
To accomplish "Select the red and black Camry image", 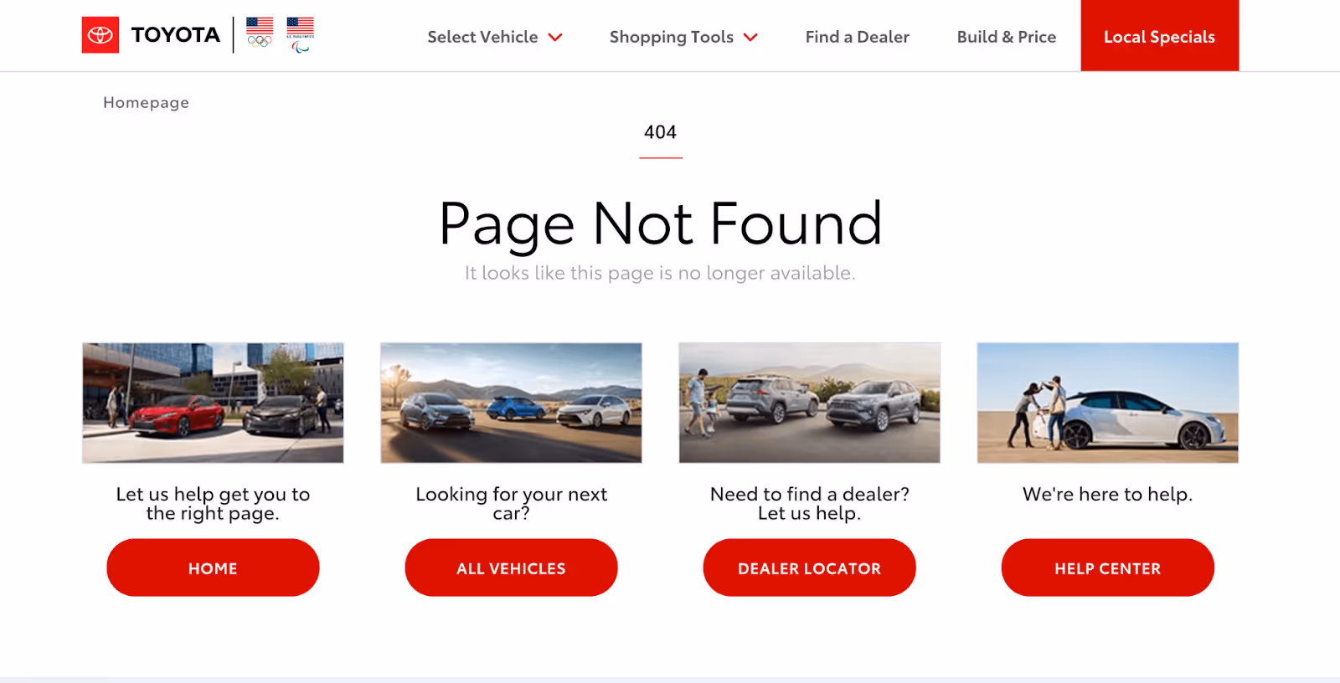I will click(213, 403).
